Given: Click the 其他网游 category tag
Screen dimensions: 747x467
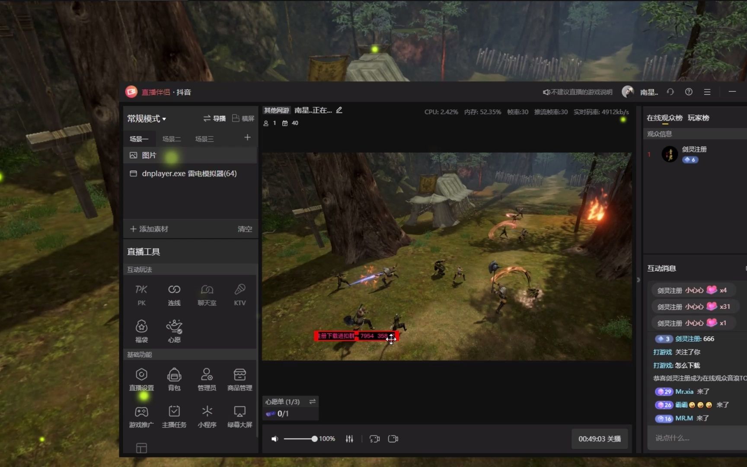Looking at the screenshot, I should click(x=277, y=110).
